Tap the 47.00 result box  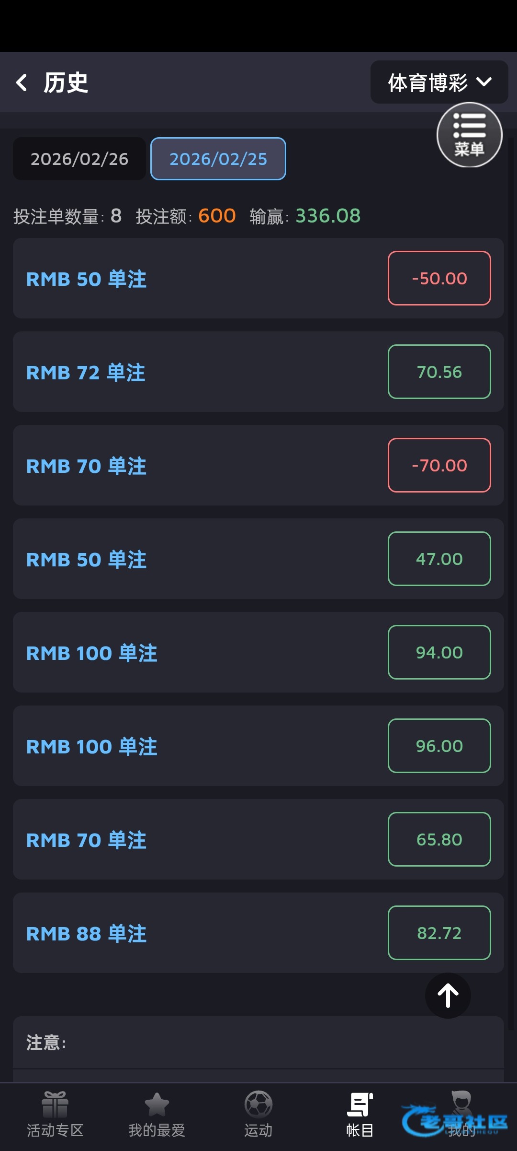point(439,559)
